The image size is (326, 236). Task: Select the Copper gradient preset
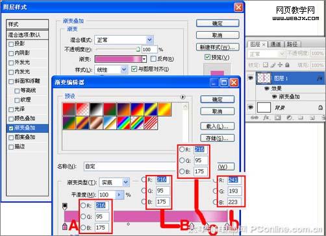(x=96, y=123)
